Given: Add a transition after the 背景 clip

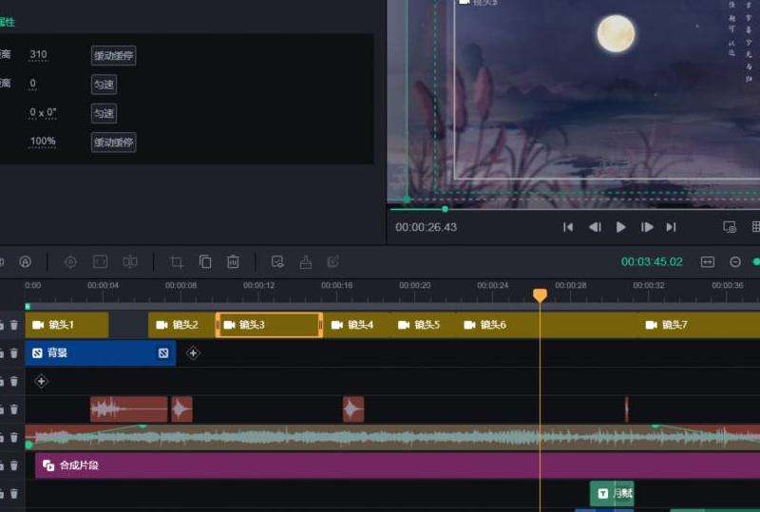Looking at the screenshot, I should pos(193,353).
